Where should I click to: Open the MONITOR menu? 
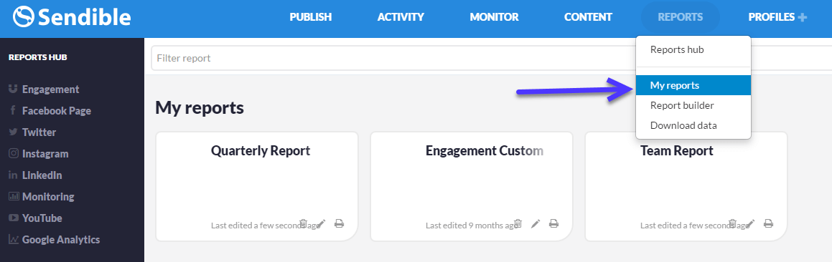coord(494,17)
